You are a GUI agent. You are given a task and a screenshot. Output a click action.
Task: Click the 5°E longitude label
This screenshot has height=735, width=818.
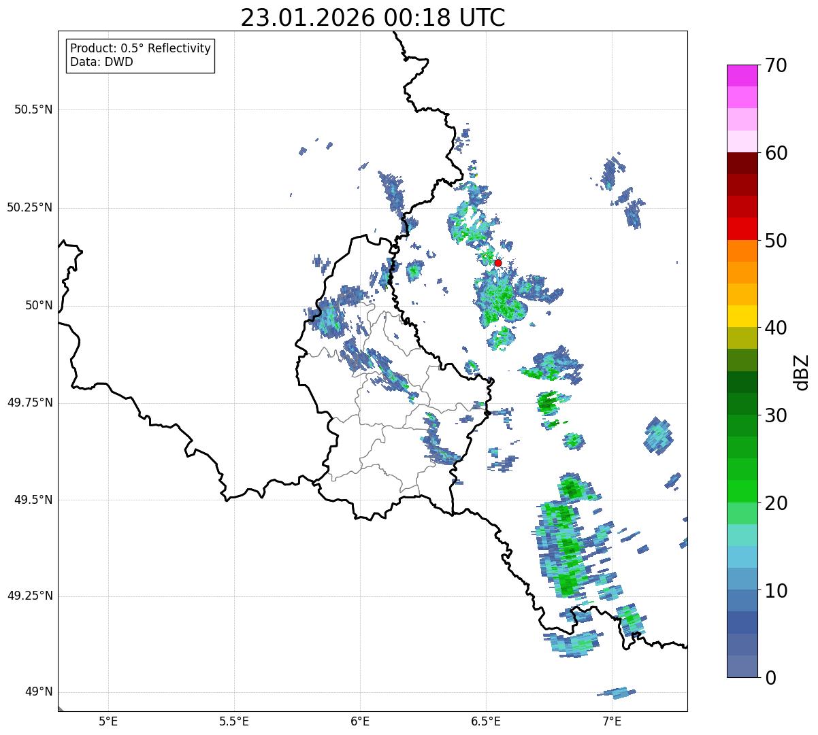click(108, 721)
